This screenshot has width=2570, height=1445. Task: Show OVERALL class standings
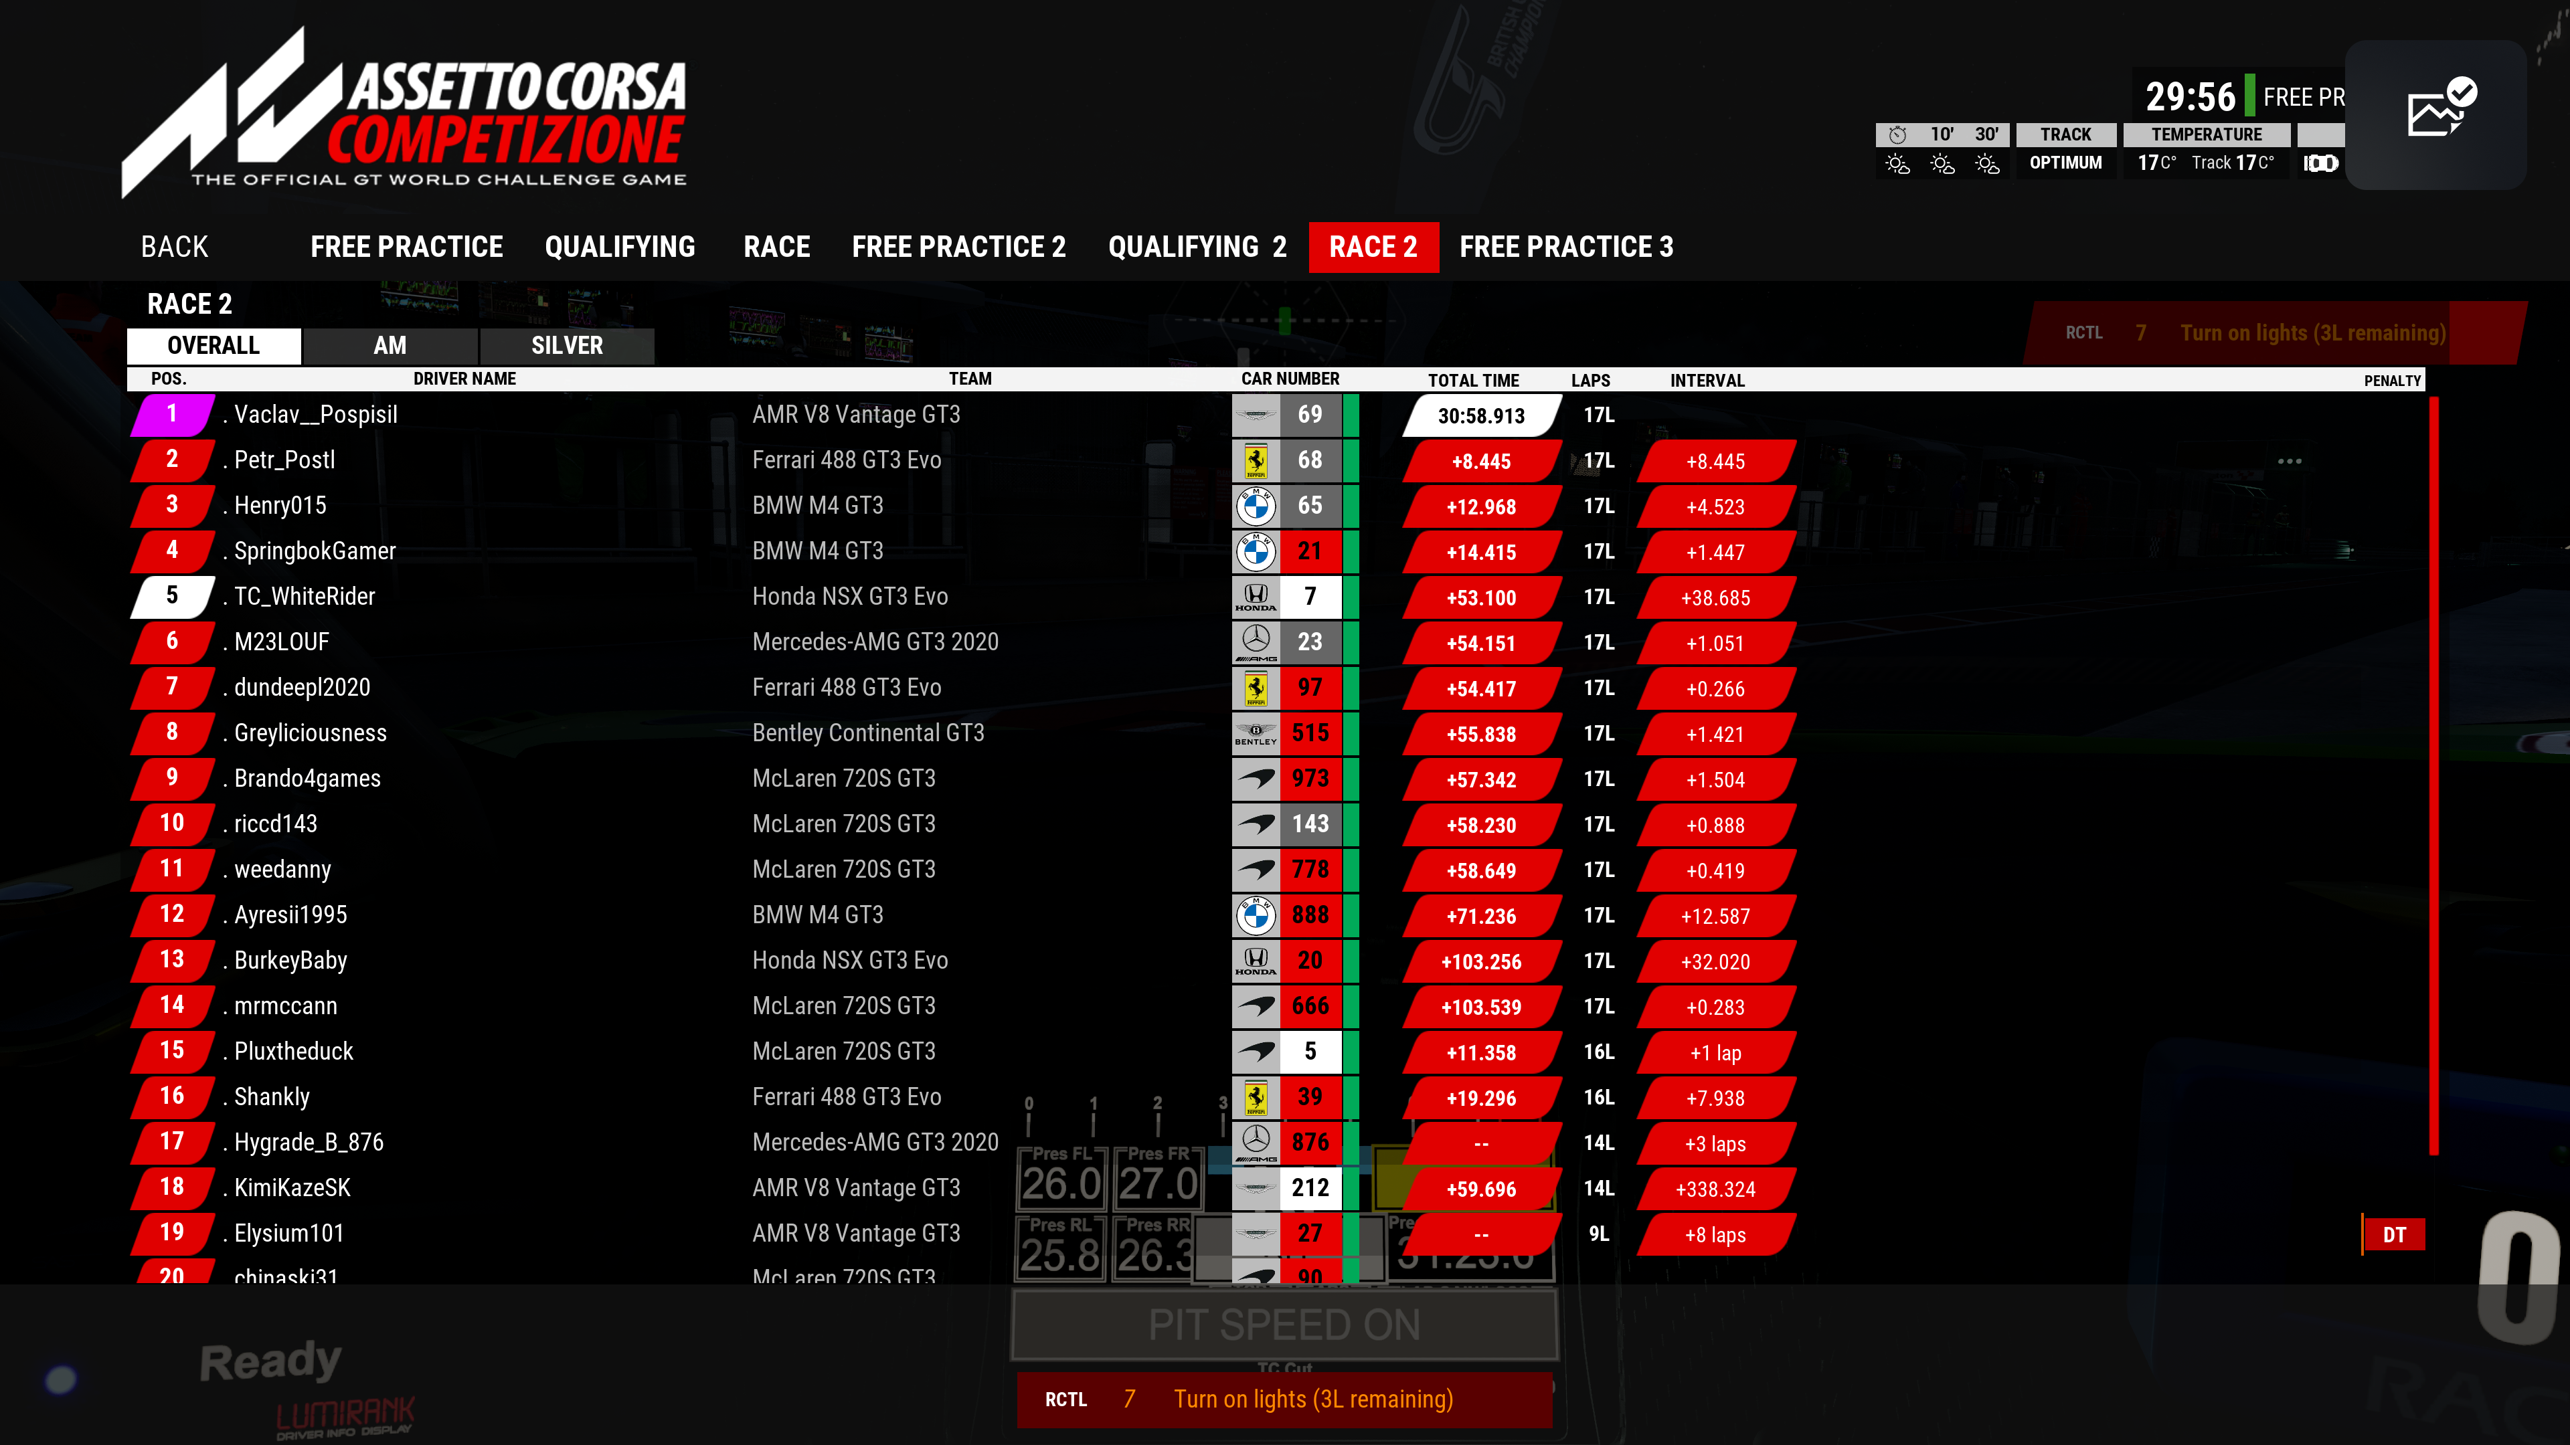pyautogui.click(x=213, y=345)
